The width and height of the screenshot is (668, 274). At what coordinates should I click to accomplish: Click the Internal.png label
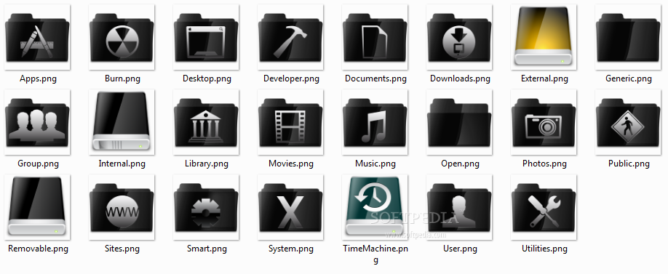coord(122,164)
